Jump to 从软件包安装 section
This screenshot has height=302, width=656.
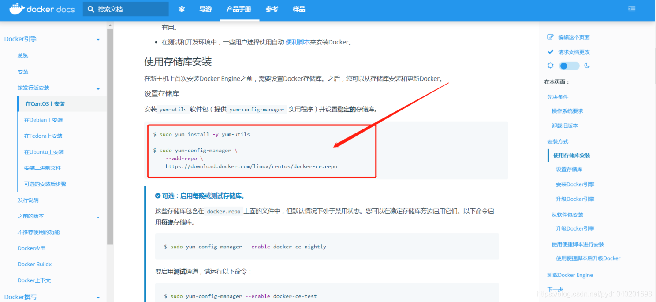(567, 215)
